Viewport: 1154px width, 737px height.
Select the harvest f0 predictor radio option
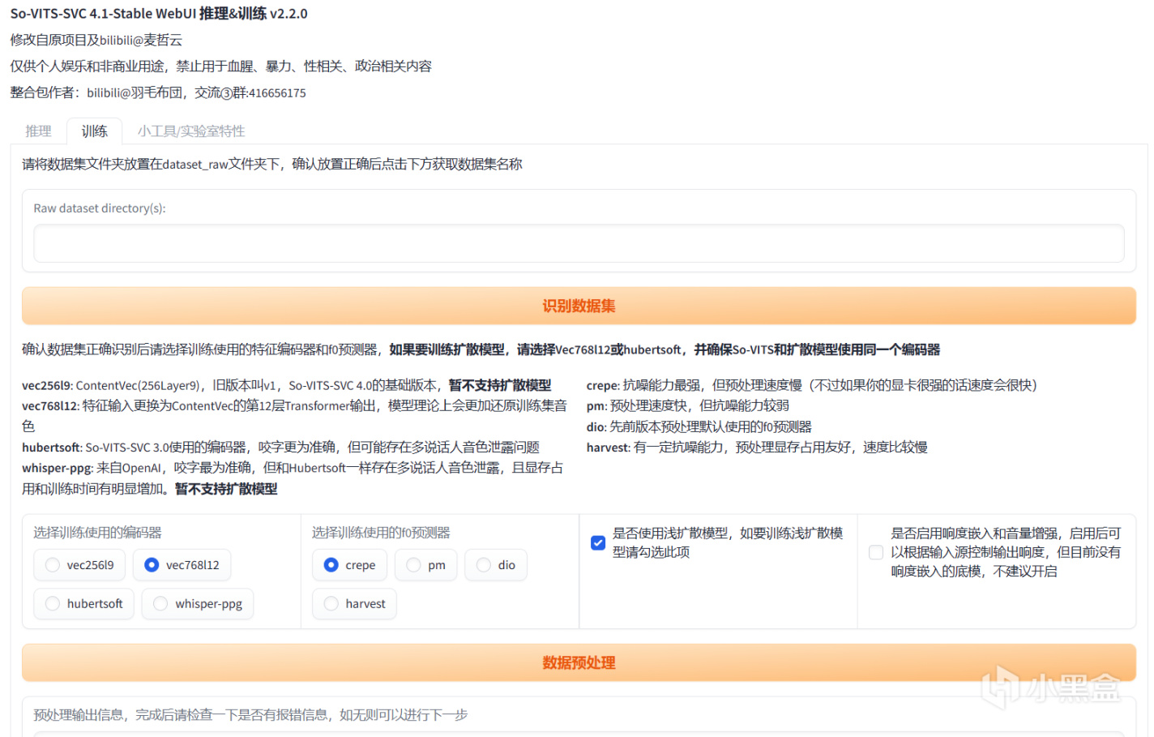(354, 604)
